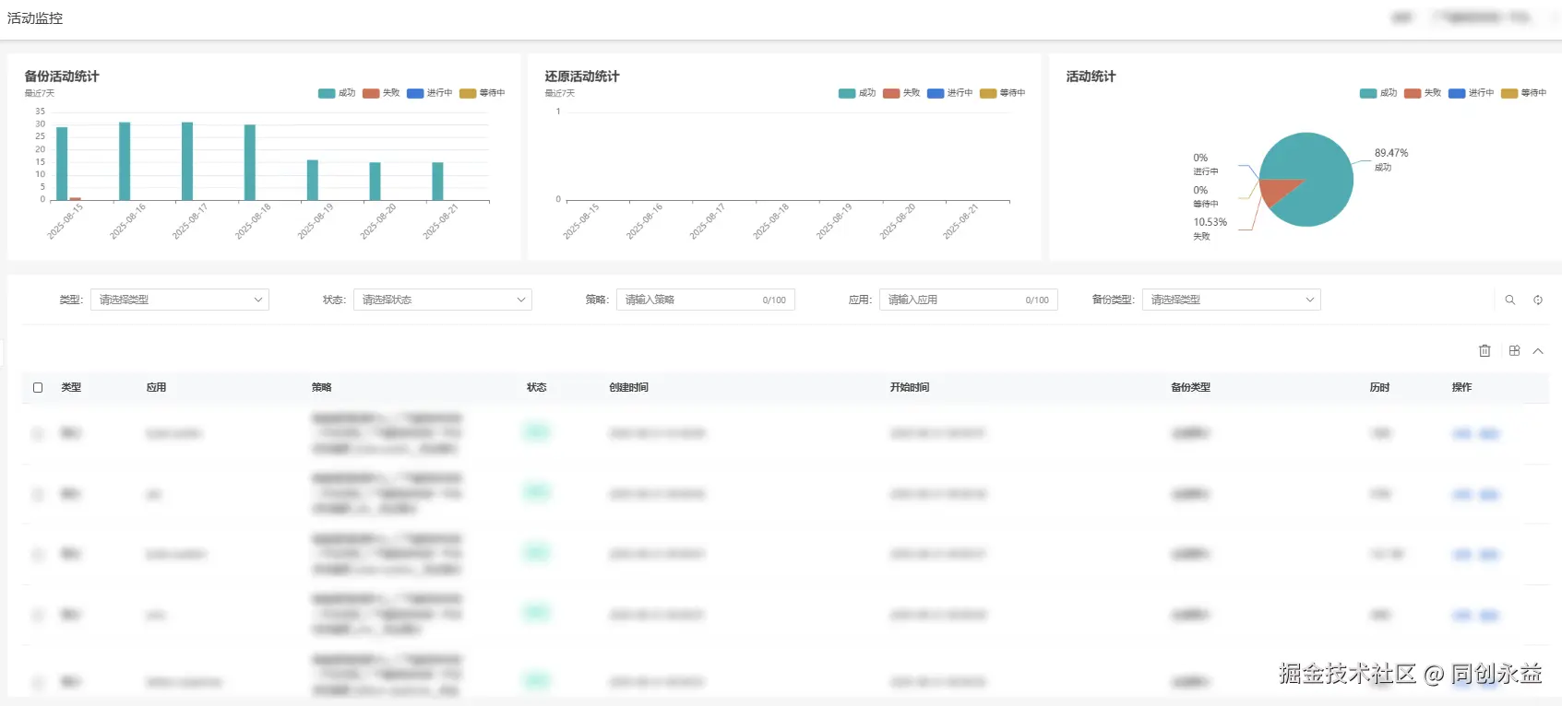This screenshot has height=706, width=1562.
Task: Click the 历时 column header
Action: (x=1379, y=387)
